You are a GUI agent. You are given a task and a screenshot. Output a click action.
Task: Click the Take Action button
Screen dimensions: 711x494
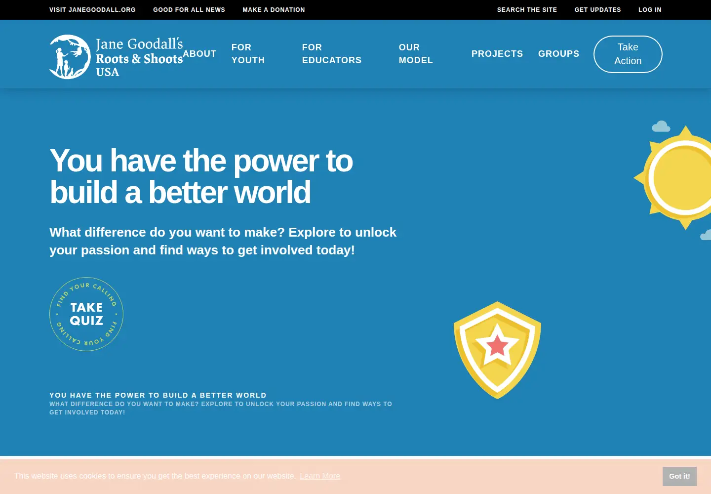click(628, 54)
